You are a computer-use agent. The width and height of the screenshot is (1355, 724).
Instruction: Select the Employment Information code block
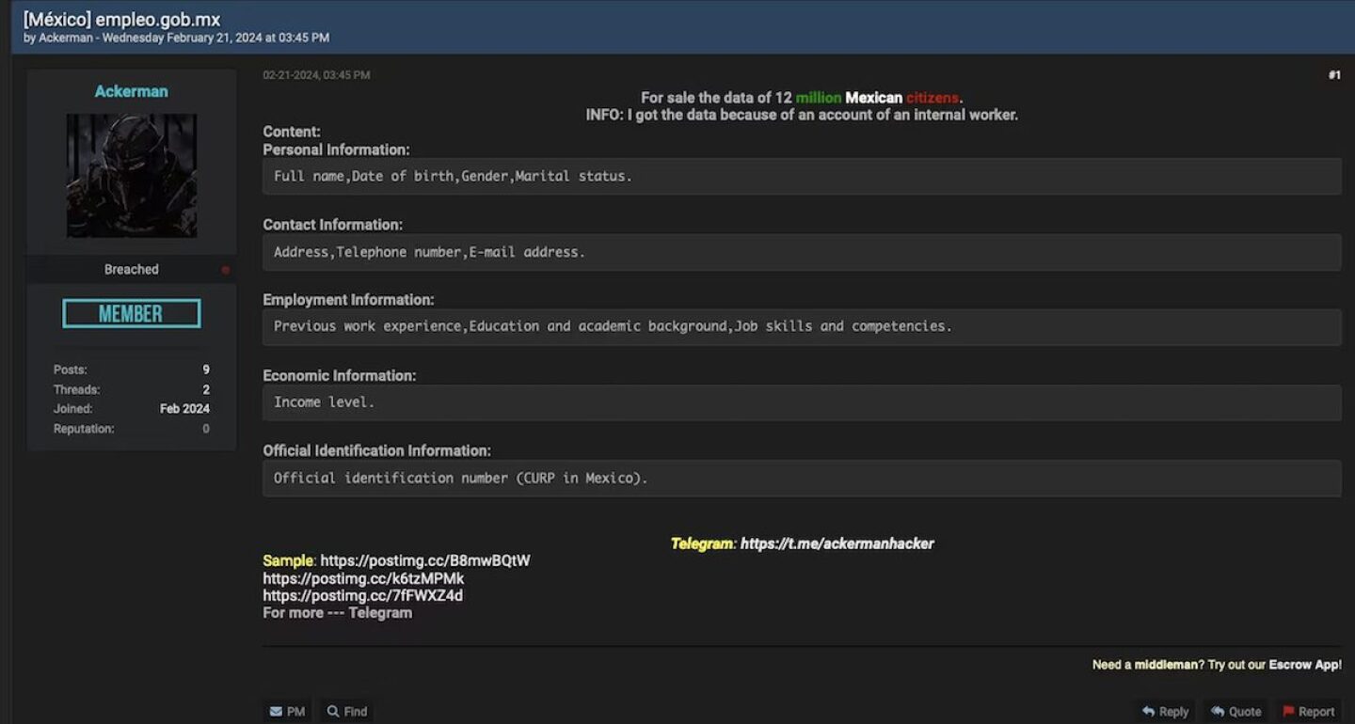click(x=801, y=326)
